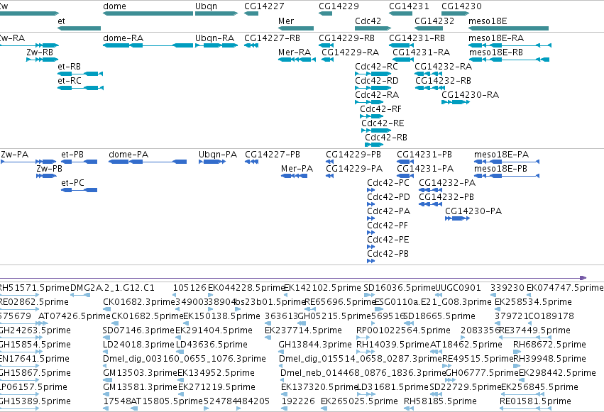Screen dimensions: 604x412
Task: Select the Cdc42-PC protein feature
Action: [x=371, y=191]
